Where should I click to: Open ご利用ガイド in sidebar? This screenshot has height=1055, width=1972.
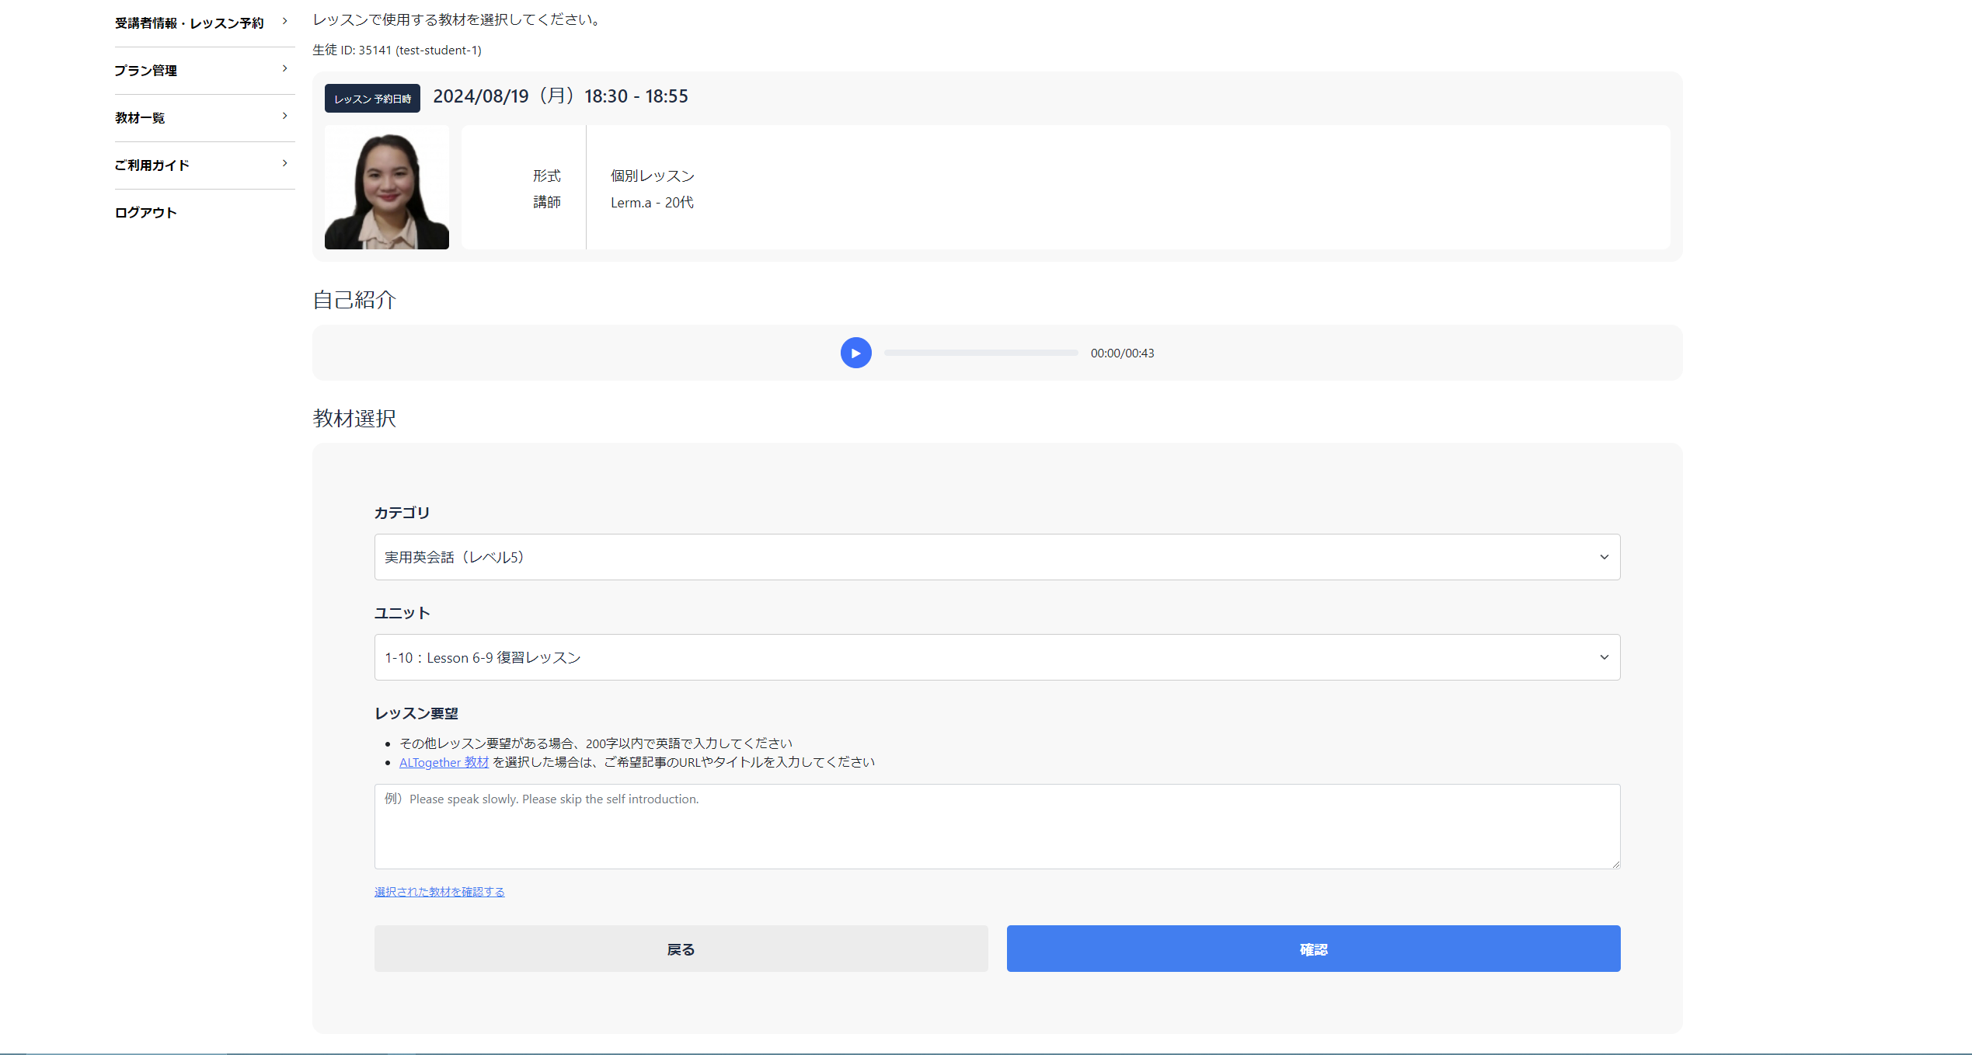point(152,165)
